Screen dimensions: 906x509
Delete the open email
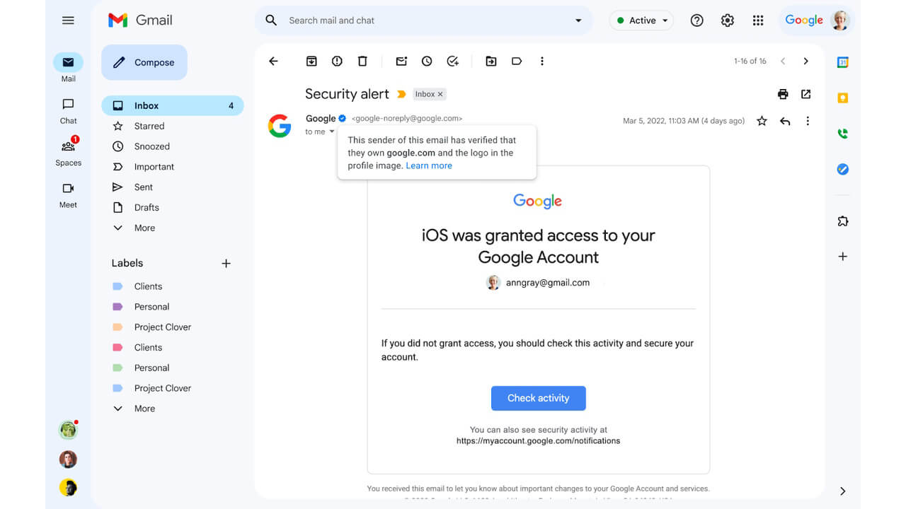pos(362,62)
